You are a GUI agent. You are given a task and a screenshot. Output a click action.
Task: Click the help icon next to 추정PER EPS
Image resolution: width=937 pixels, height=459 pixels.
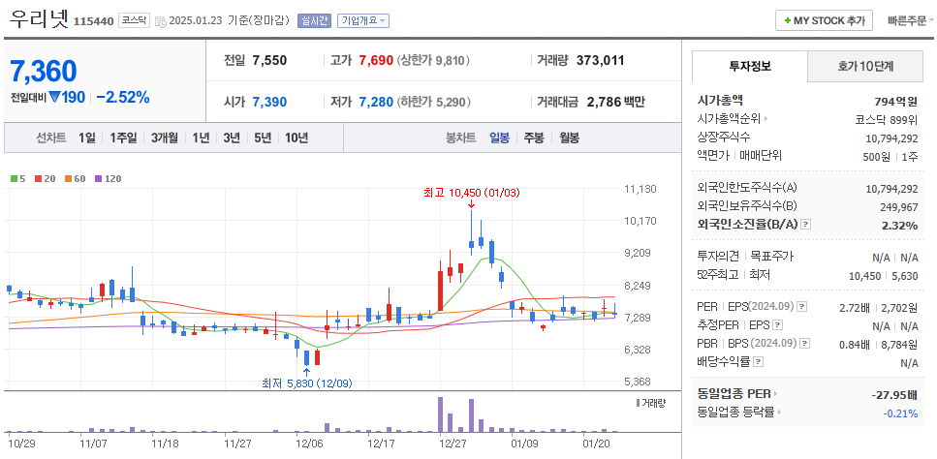click(x=777, y=326)
